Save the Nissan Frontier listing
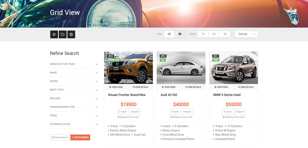 [x=123, y=112]
